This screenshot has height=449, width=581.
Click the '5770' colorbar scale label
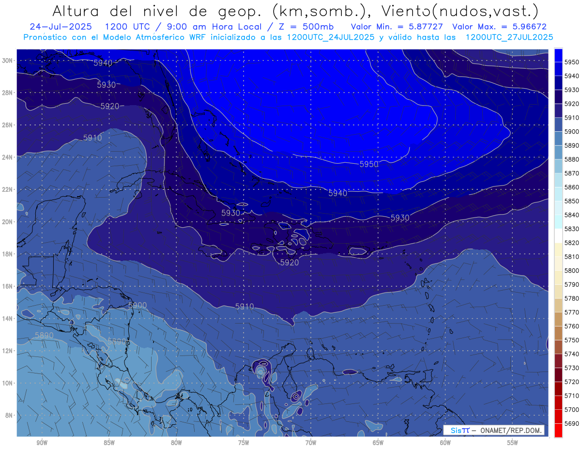571,312
